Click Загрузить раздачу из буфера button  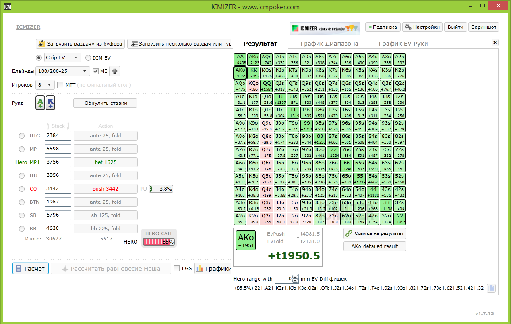[x=81, y=44]
